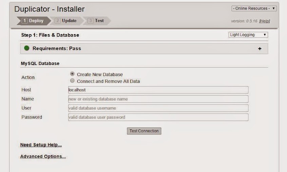The height and width of the screenshot is (172, 287).
Task: Click the MySQL Database section heading
Action: (40, 64)
